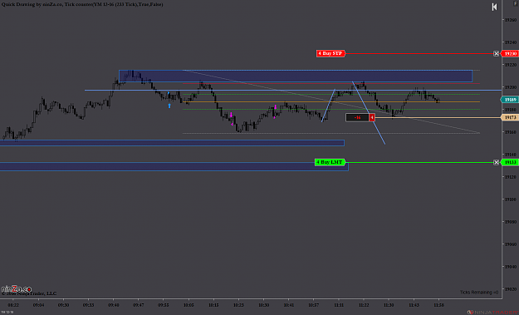Click the 10:23 time axis label

[238, 305]
